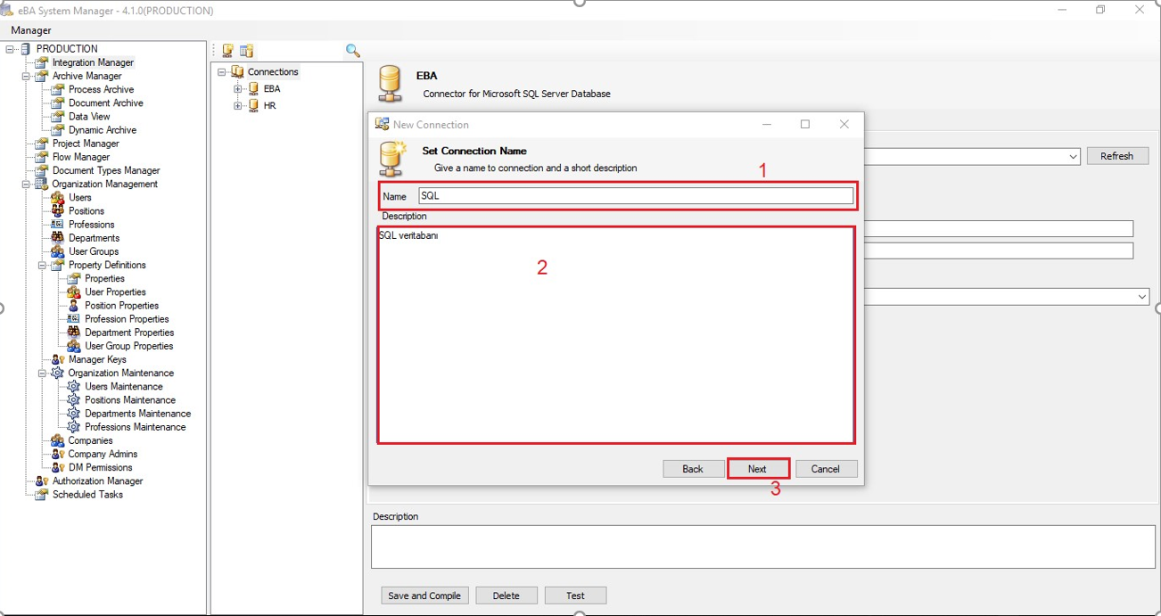Click the Delete button

click(506, 595)
